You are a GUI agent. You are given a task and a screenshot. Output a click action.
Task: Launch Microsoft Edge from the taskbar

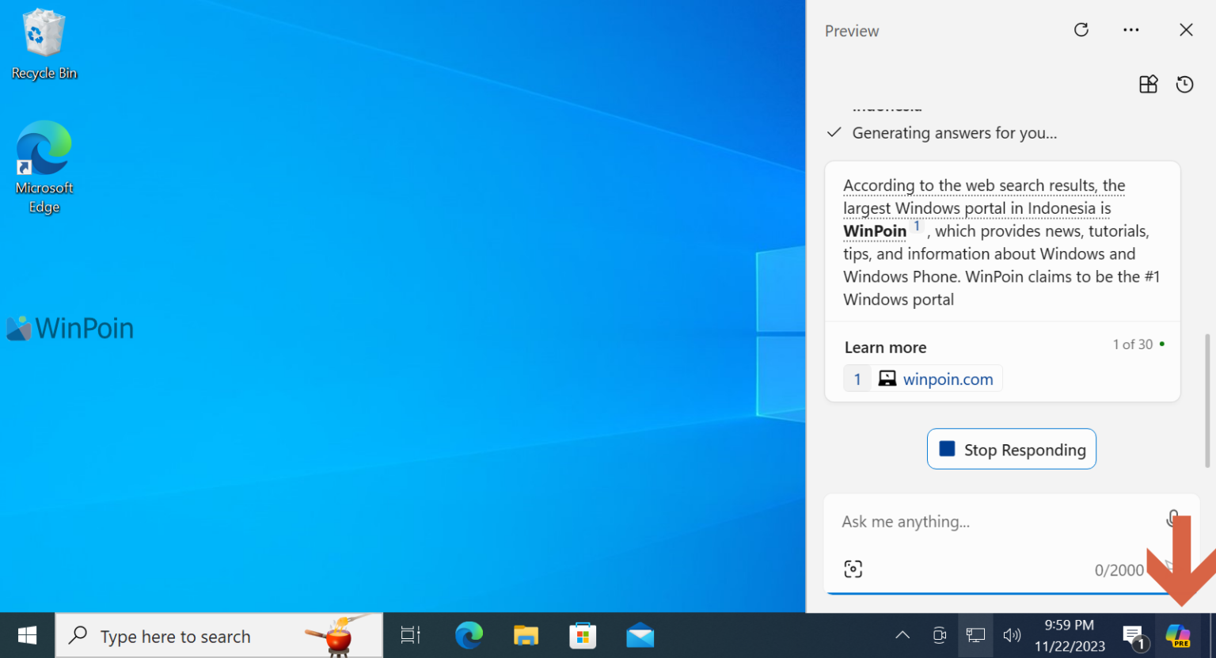coord(469,635)
